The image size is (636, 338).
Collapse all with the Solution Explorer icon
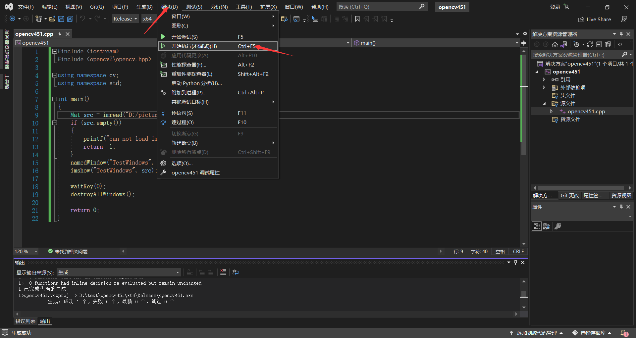pyautogui.click(x=599, y=44)
